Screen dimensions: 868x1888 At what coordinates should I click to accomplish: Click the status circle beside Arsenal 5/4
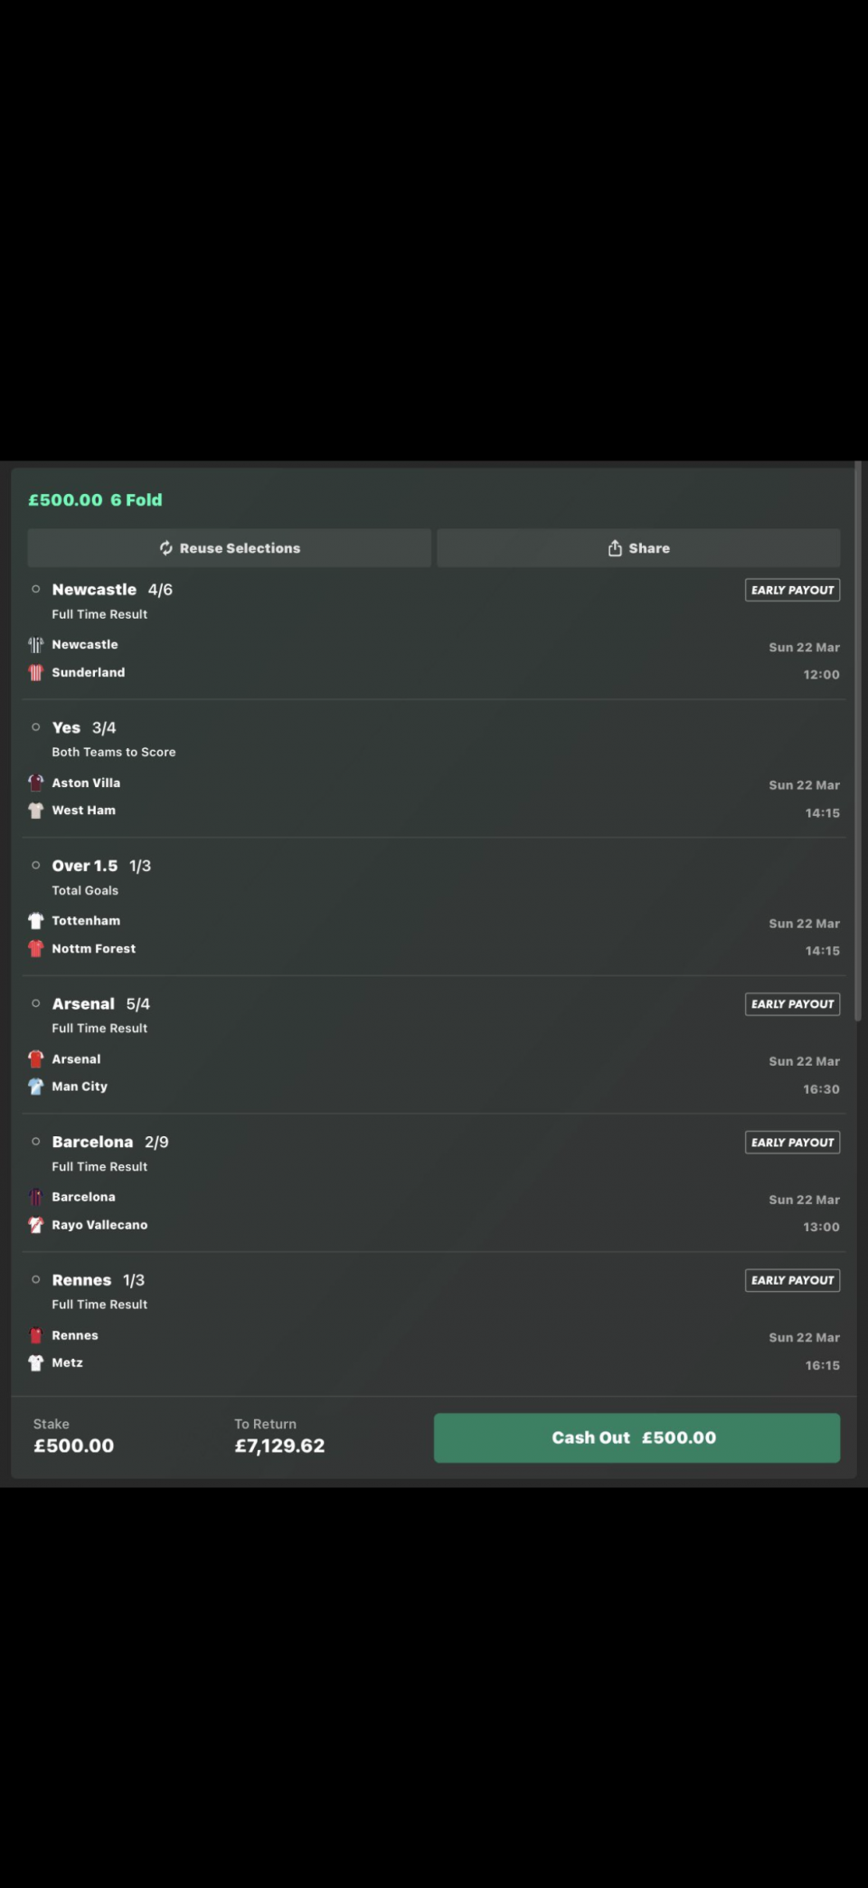coord(36,1003)
